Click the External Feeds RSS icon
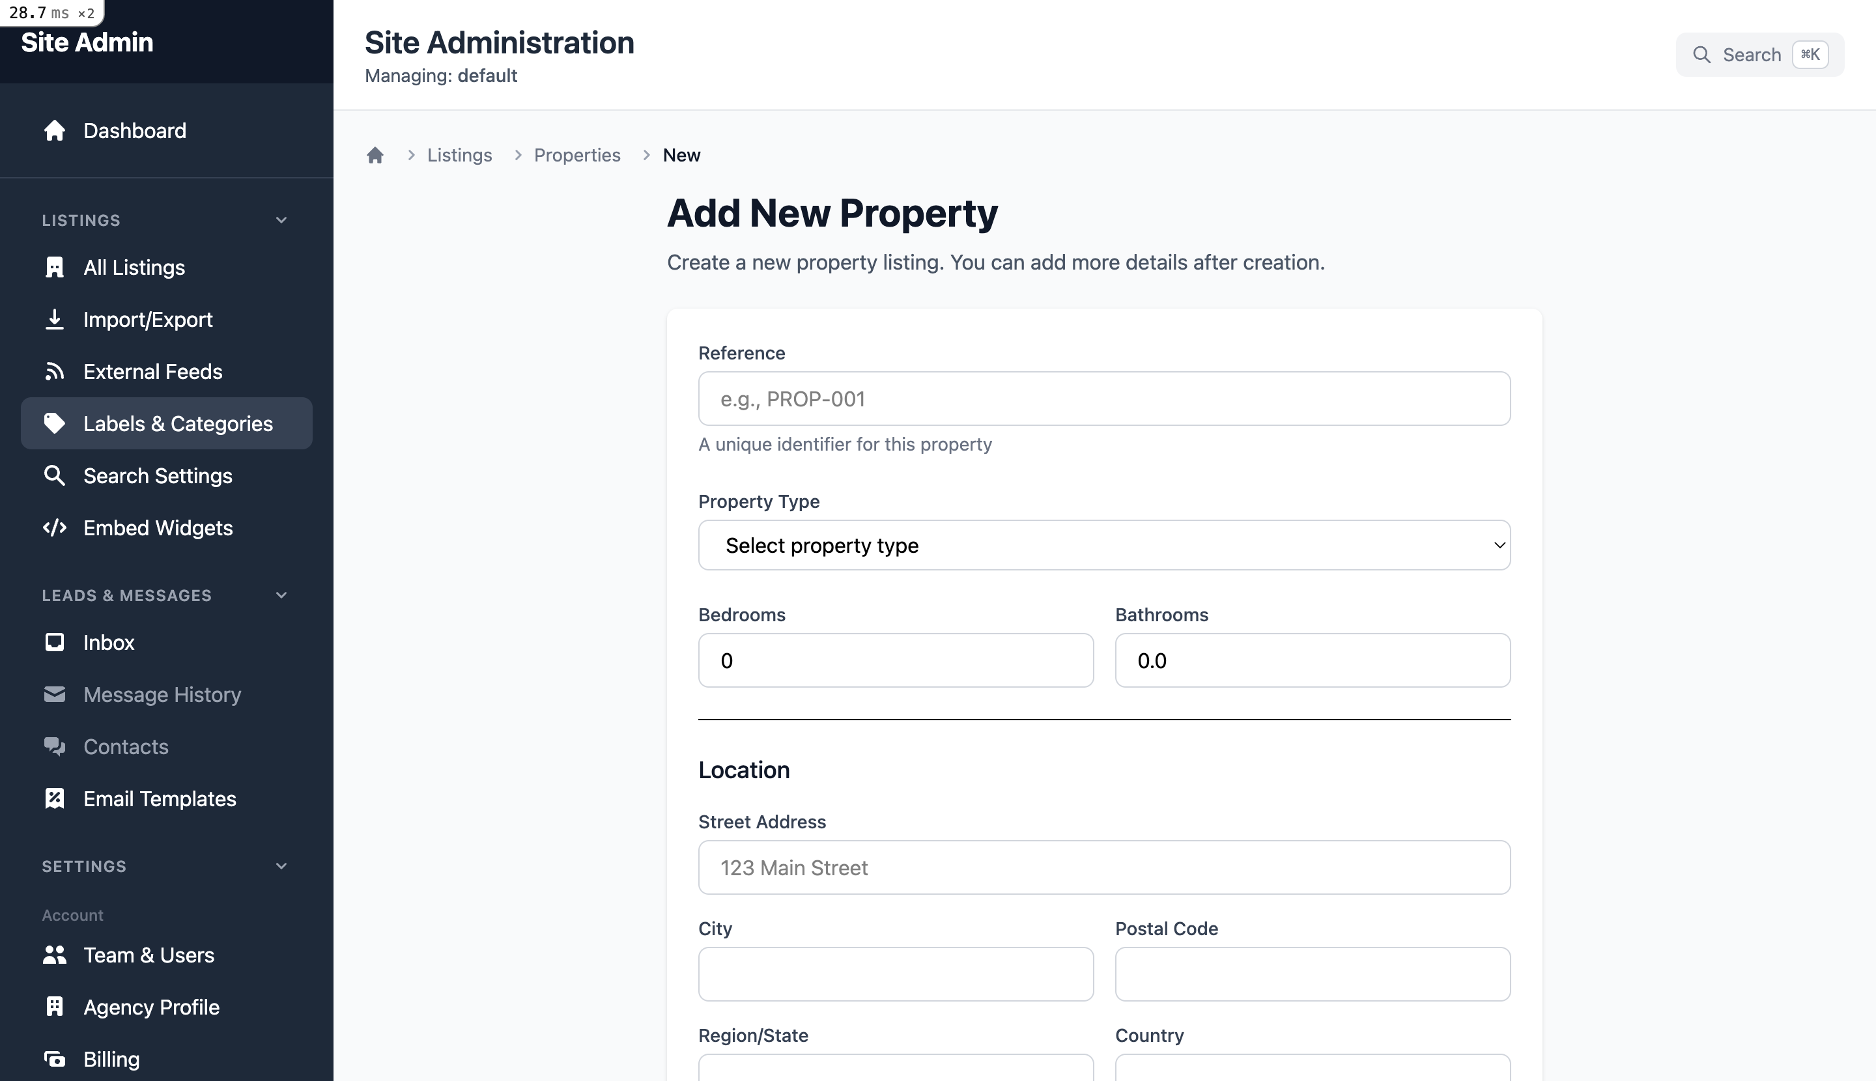This screenshot has width=1876, height=1081. pos(55,371)
